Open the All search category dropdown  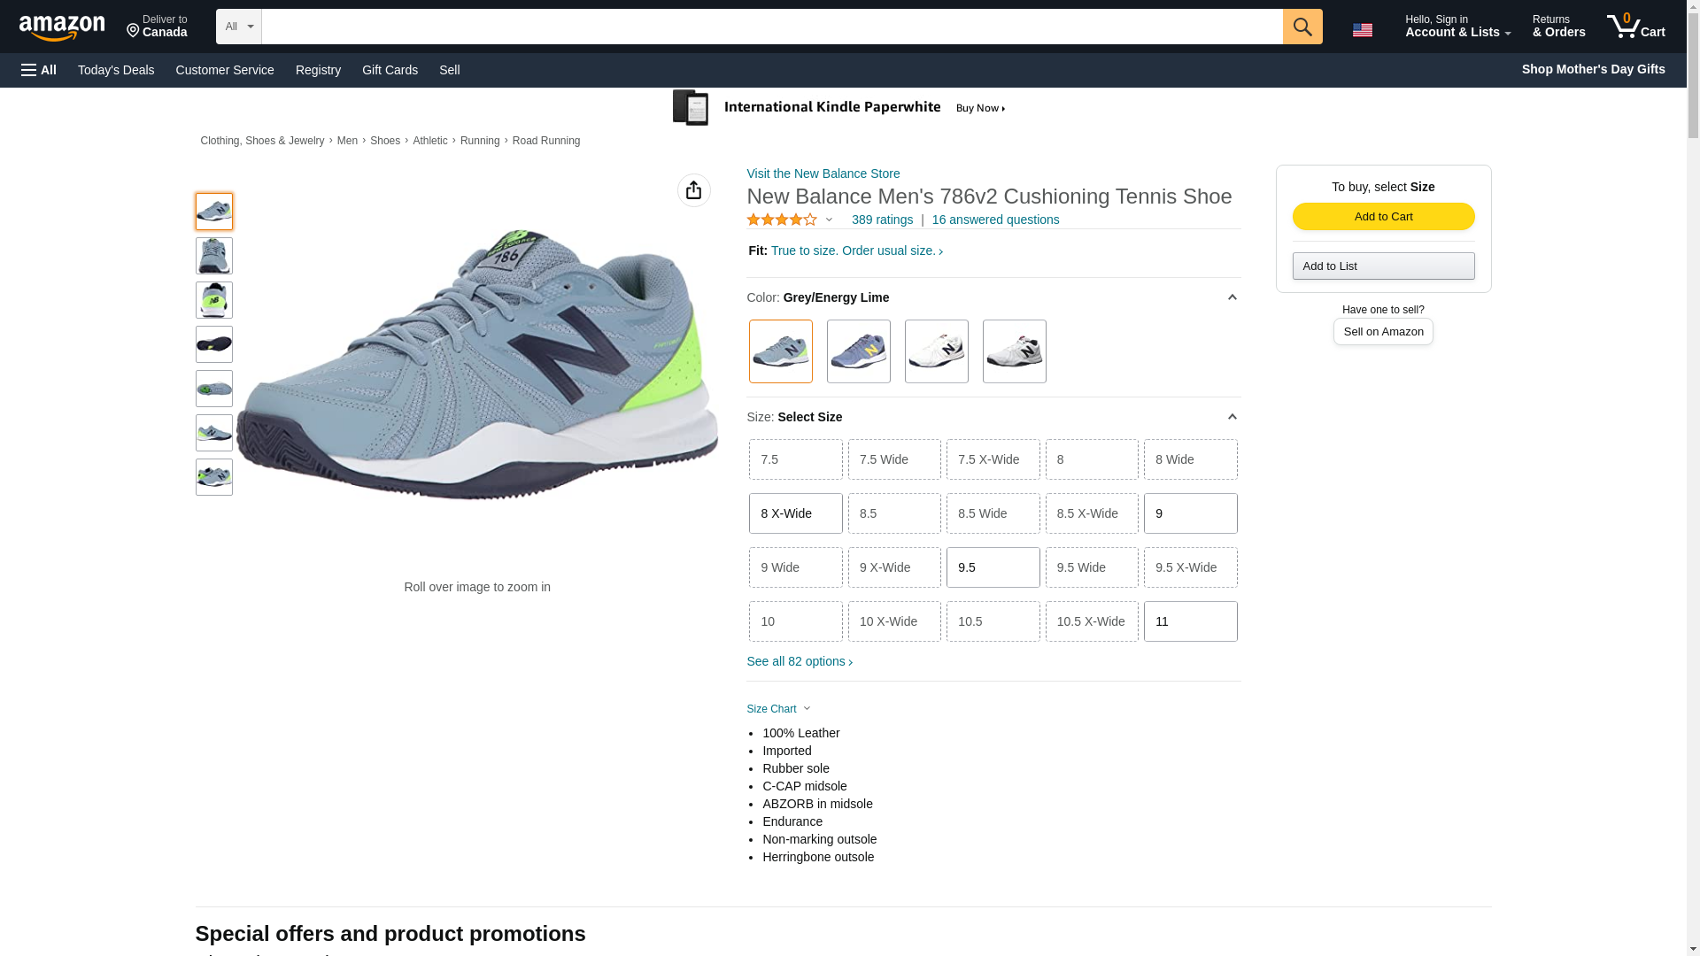[238, 27]
